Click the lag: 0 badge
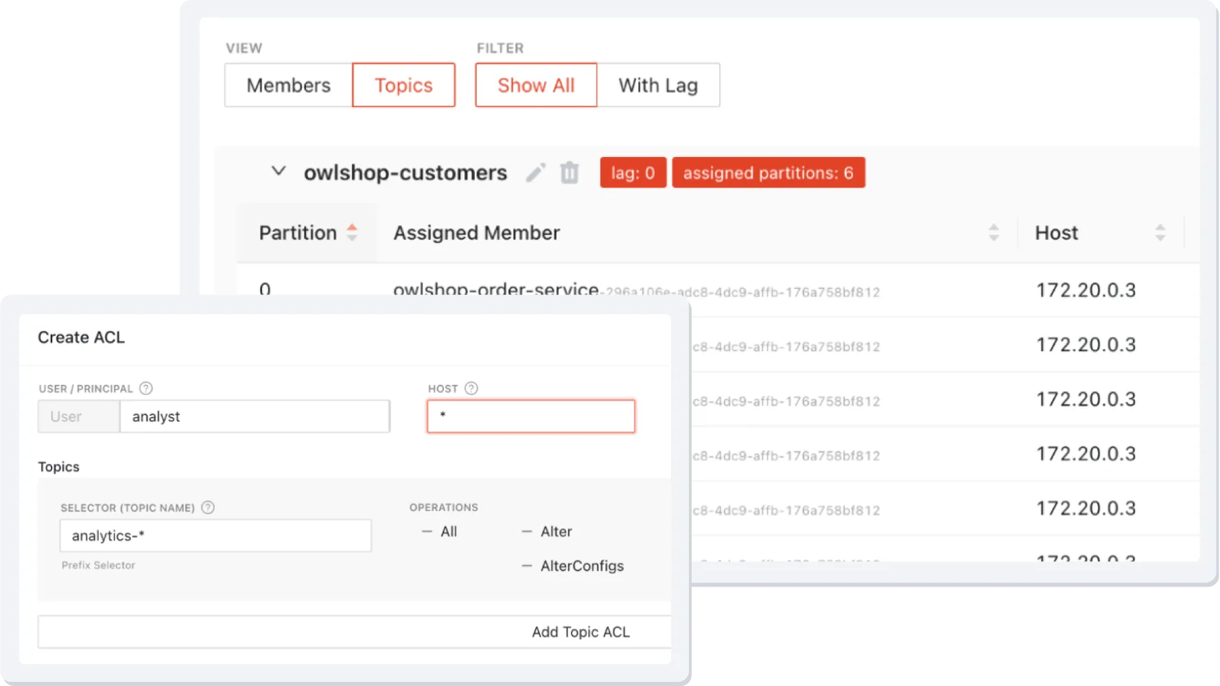Screen dimensions: 1220x686 coord(632,172)
